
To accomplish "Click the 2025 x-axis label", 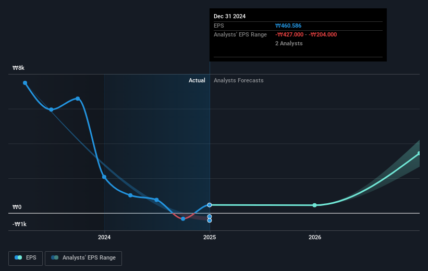I will (210, 237).
